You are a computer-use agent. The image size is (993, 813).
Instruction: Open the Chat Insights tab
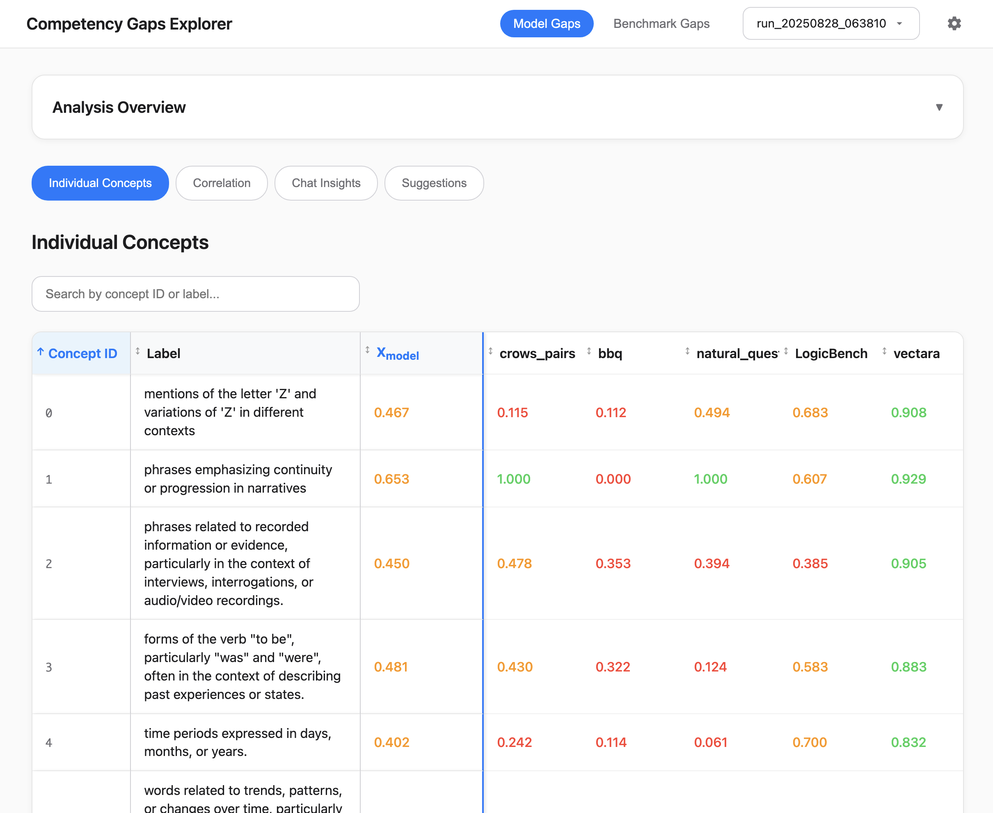(x=326, y=183)
